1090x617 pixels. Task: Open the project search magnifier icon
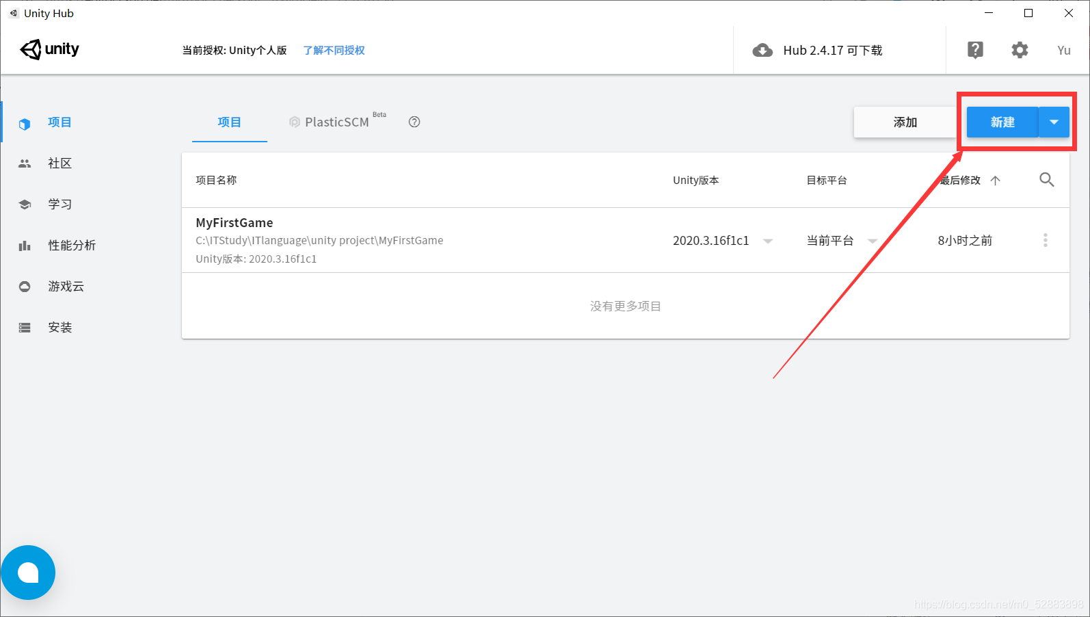(1046, 180)
